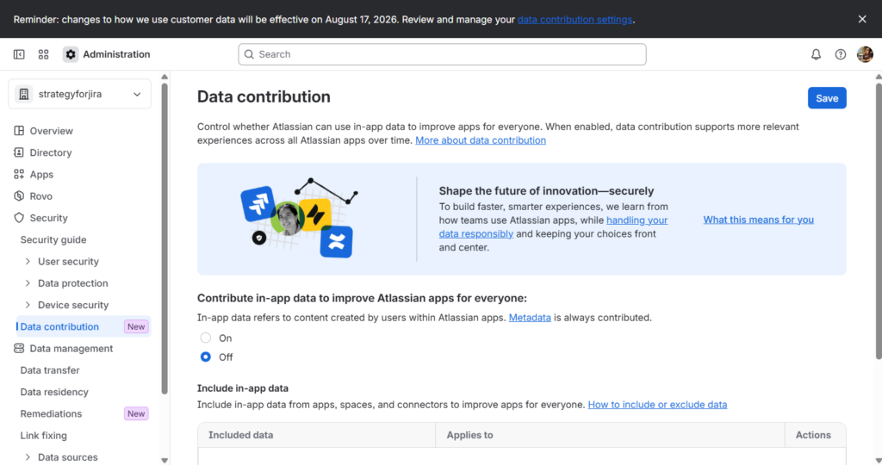Image resolution: width=882 pixels, height=465 pixels.
Task: Open Rovo in the sidebar
Action: [41, 196]
